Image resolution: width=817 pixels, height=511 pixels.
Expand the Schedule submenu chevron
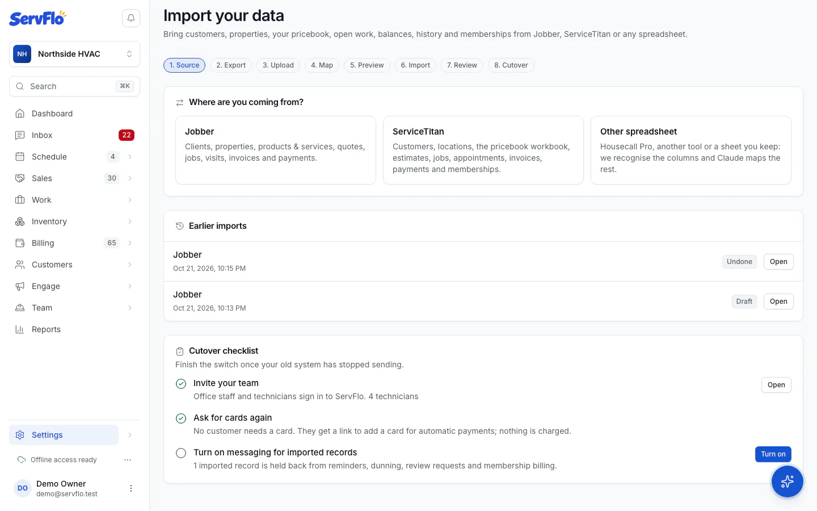[130, 157]
